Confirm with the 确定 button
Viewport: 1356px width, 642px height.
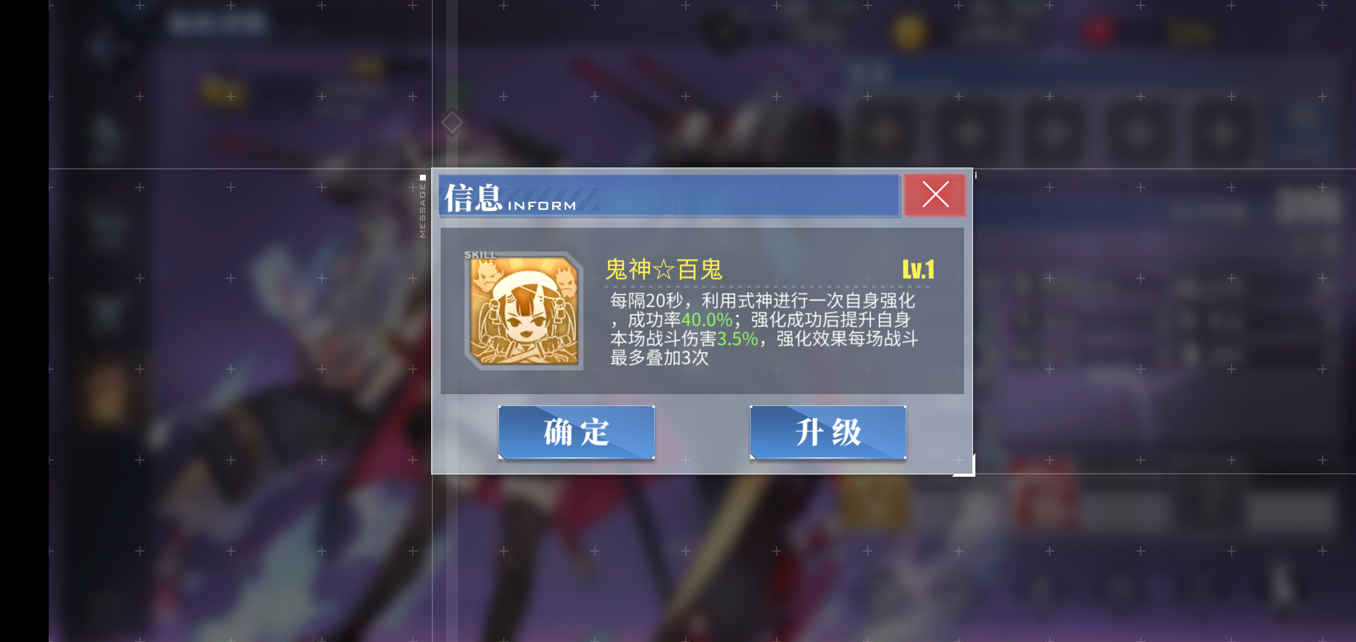(x=576, y=432)
